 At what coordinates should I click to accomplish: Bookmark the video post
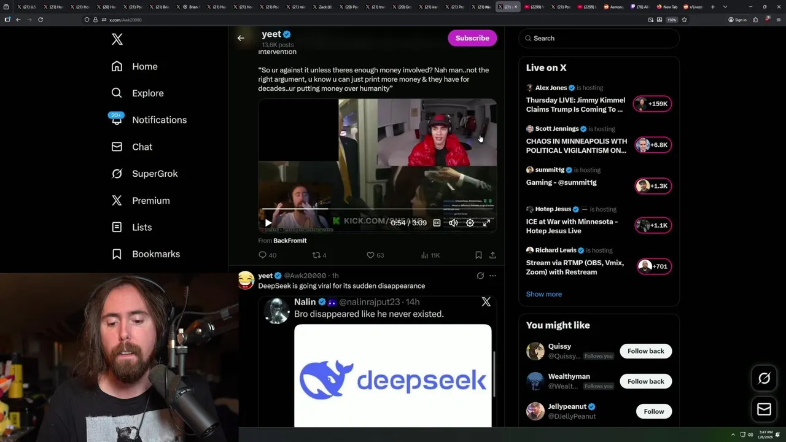(x=478, y=255)
